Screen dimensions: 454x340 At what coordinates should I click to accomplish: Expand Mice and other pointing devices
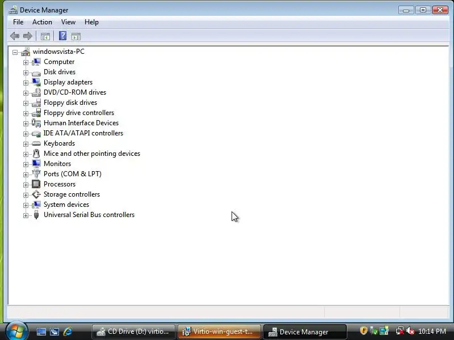pos(26,154)
